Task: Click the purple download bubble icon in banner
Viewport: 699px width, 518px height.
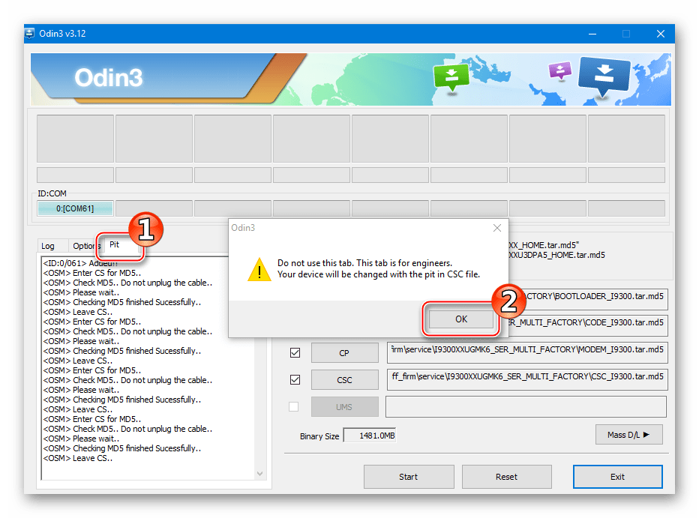Action: click(559, 70)
